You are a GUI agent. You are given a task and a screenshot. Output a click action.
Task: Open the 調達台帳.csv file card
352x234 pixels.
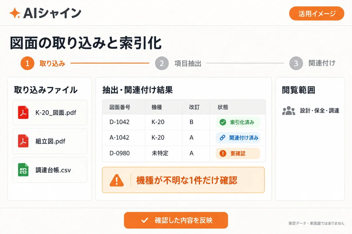(50, 170)
